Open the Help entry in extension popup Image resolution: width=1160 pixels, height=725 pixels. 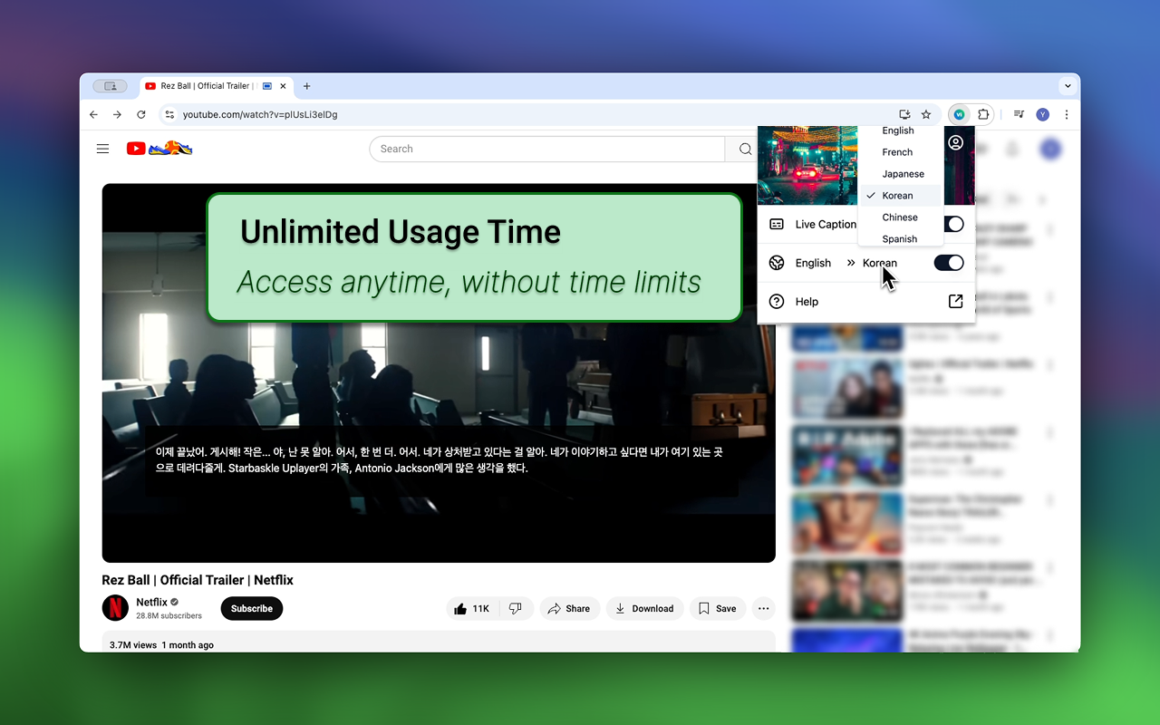tap(866, 302)
